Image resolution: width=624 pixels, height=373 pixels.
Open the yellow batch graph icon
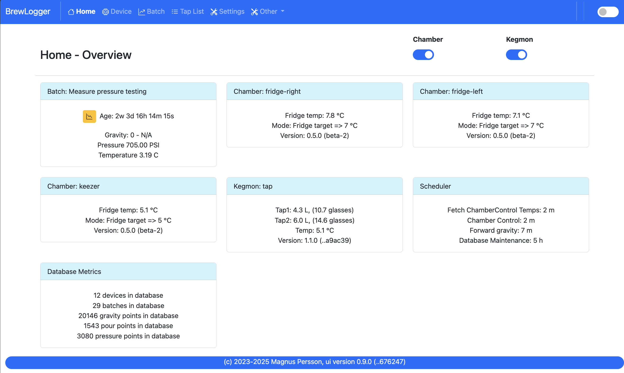tap(89, 116)
